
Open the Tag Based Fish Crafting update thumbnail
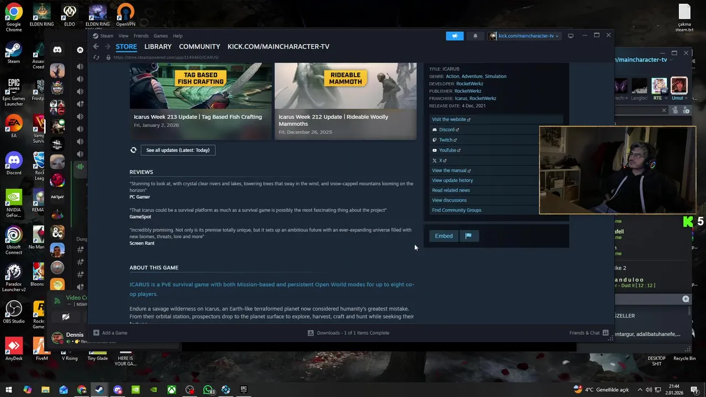201,86
